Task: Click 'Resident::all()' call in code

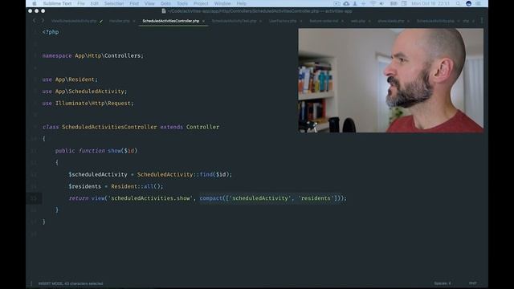Action: (x=136, y=186)
